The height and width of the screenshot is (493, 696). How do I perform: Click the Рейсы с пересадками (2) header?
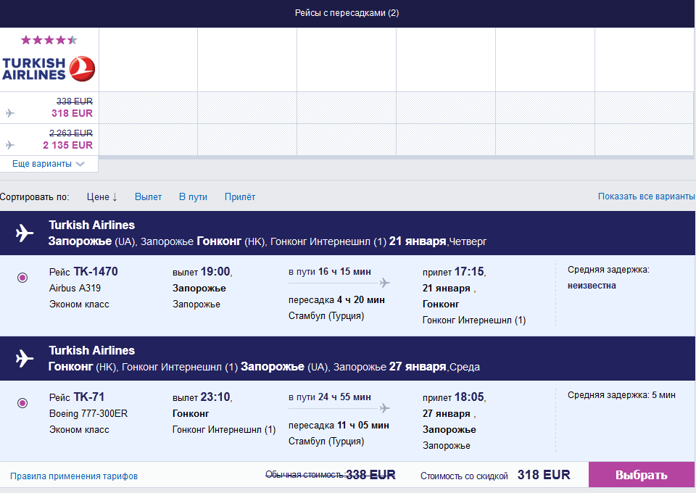[x=347, y=13]
